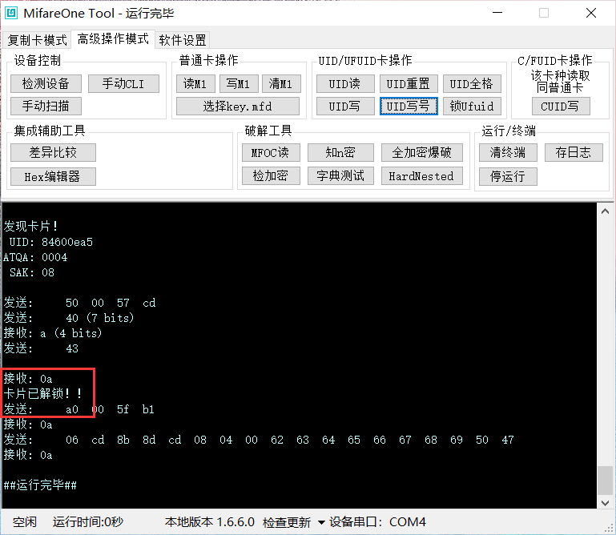Viewport: 616px width, 535px height.
Task: Click terminal scrollbar down arrow
Action: pos(605,503)
